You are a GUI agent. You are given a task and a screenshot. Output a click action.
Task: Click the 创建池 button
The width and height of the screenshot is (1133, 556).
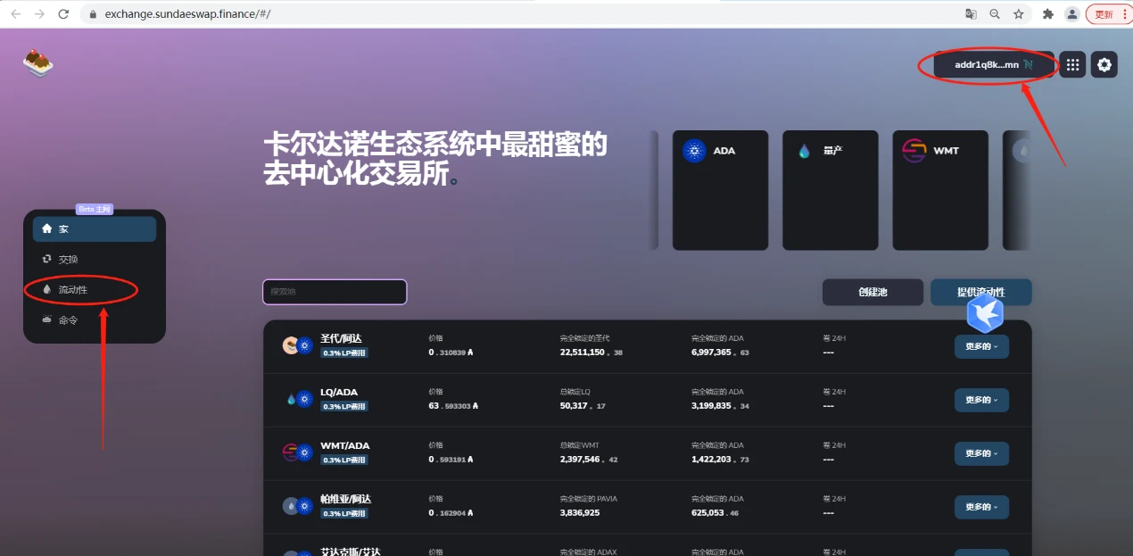872,292
